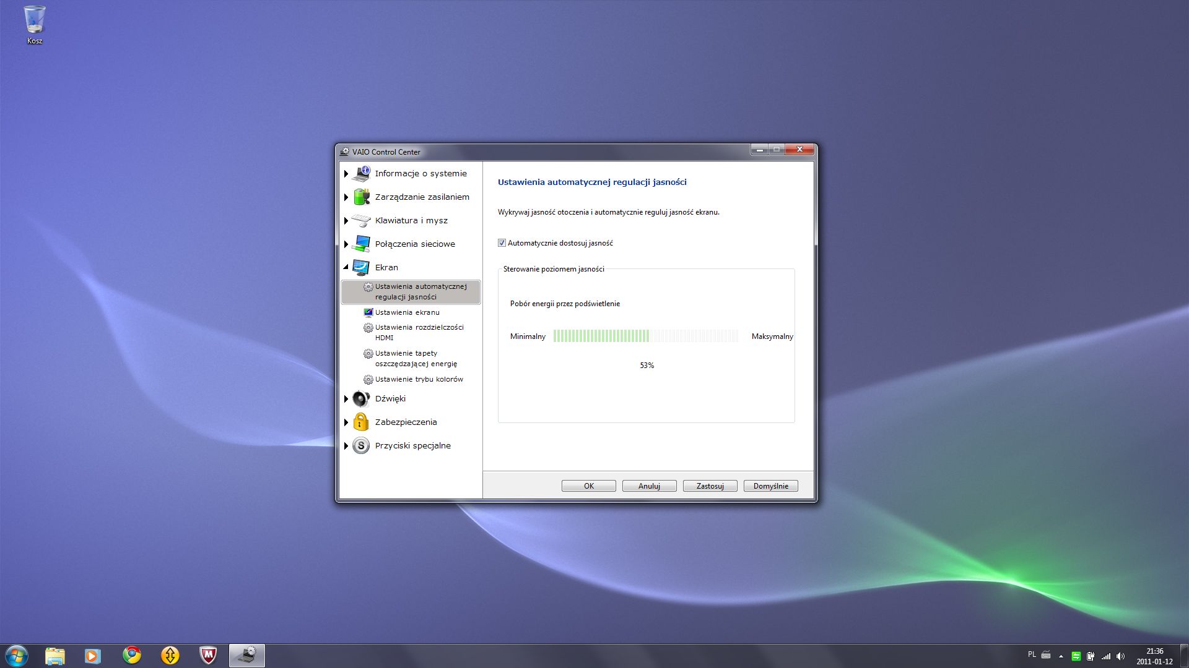
Task: Expand the Dźwięki tree node
Action: coord(346,399)
